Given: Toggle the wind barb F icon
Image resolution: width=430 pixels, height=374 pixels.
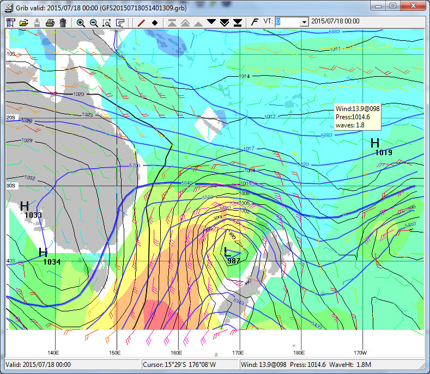Looking at the screenshot, I should tap(255, 22).
